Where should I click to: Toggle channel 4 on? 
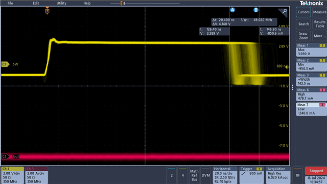pos(183,175)
